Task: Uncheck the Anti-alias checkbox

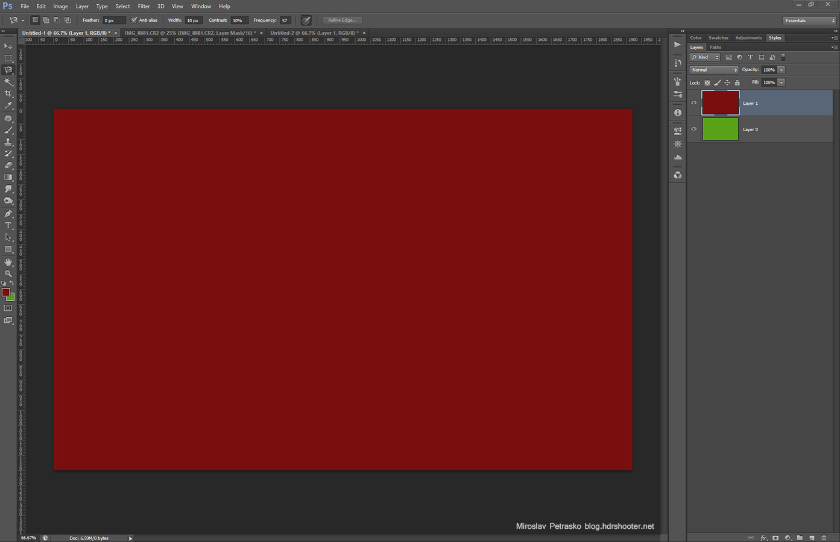Action: [134, 20]
